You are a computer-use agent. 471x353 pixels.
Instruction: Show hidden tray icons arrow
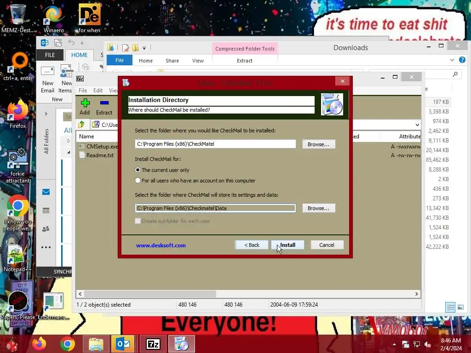click(394, 344)
